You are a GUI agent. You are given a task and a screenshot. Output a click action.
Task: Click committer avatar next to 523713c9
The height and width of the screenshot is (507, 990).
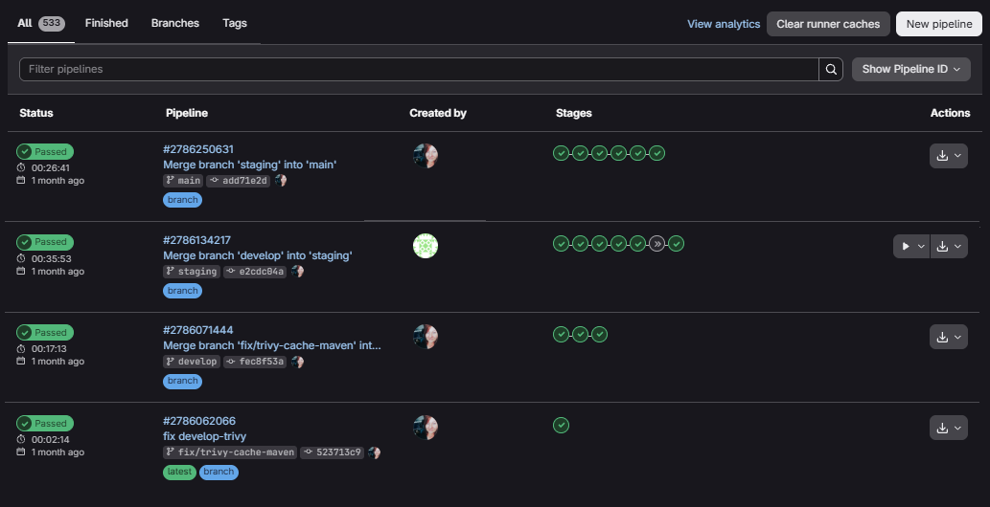pos(375,452)
